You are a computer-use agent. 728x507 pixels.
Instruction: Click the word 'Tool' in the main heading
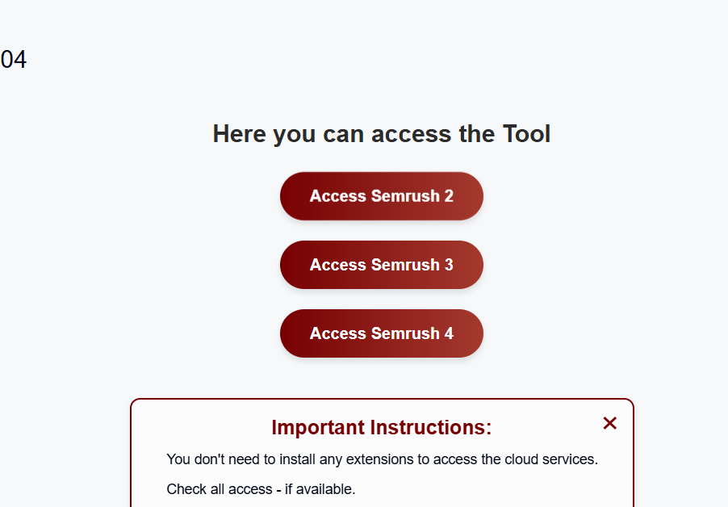pos(526,134)
